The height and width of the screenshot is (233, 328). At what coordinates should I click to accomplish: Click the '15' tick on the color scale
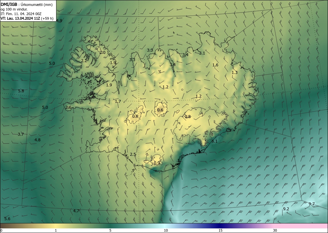[x=220, y=230]
